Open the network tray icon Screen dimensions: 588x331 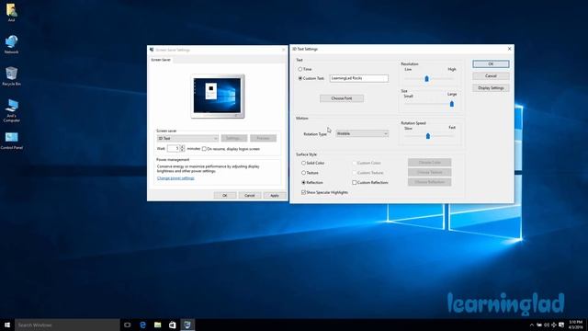tap(554, 325)
